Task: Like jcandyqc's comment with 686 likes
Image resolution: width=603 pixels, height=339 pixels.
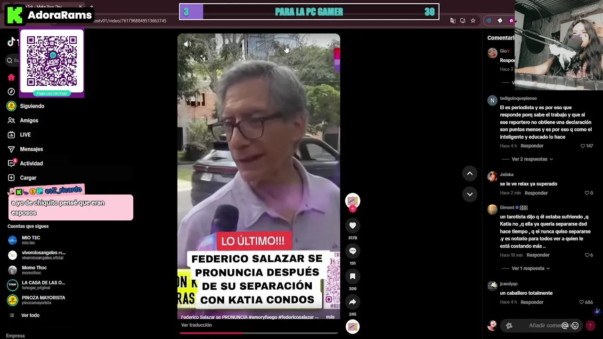Action: click(x=582, y=302)
